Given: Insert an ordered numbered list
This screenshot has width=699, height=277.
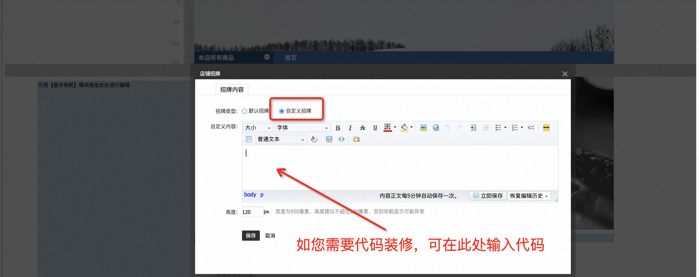Looking at the screenshot, I should 515,128.
